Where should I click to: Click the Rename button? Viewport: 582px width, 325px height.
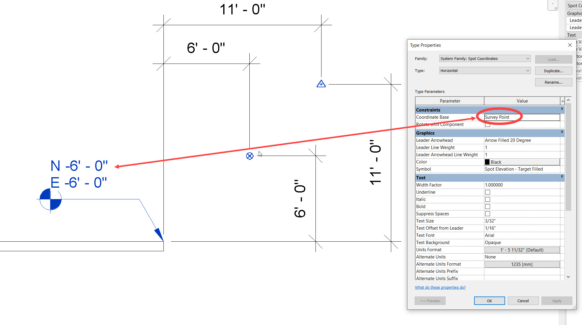553,82
